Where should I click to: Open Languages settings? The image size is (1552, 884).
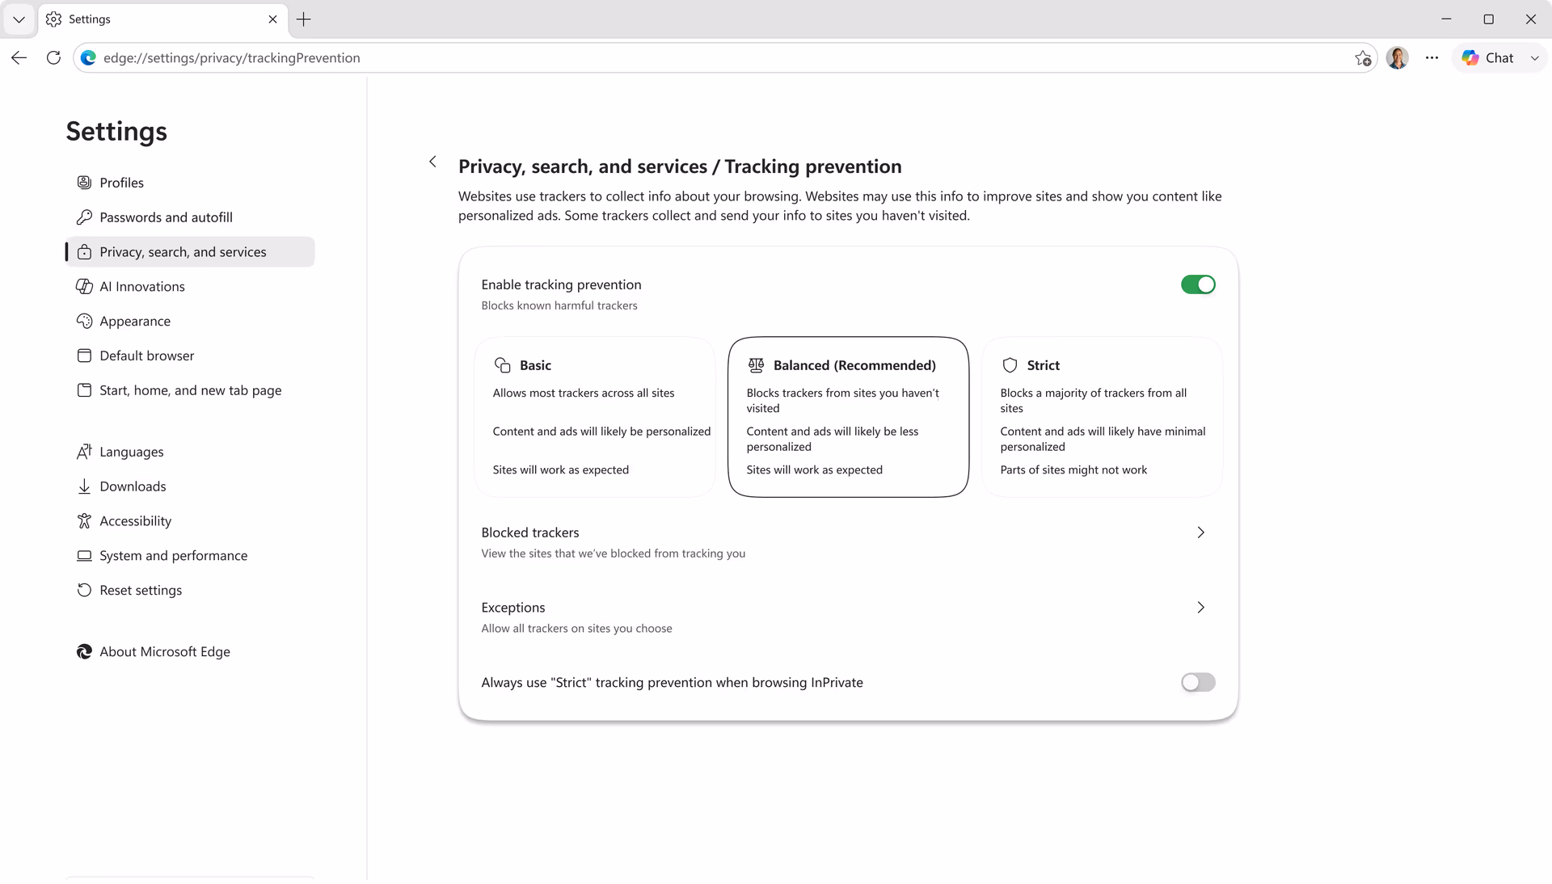(191, 452)
